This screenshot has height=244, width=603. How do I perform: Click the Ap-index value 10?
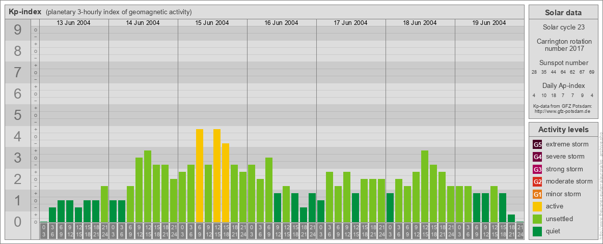click(544, 95)
